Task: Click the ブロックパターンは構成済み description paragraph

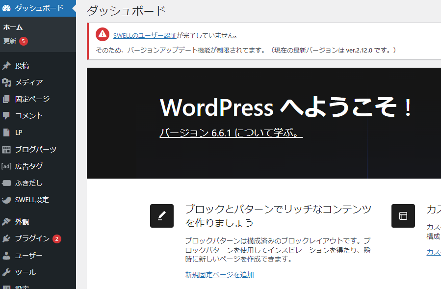Action: [x=278, y=250]
